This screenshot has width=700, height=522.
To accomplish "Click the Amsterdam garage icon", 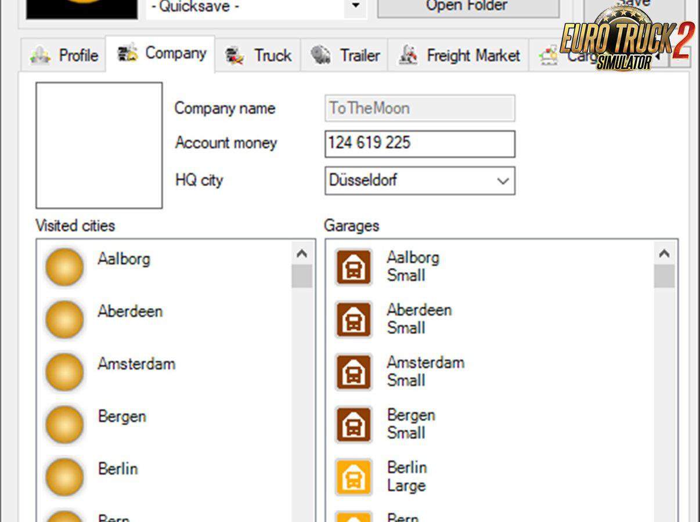I will (x=353, y=372).
